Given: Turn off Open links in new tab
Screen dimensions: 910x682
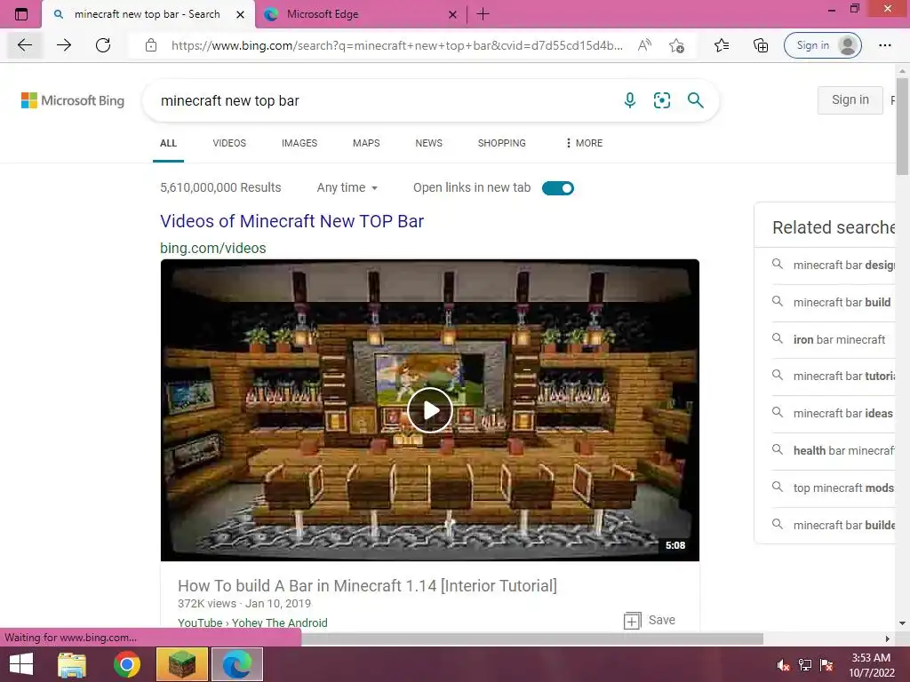Looking at the screenshot, I should coord(558,188).
